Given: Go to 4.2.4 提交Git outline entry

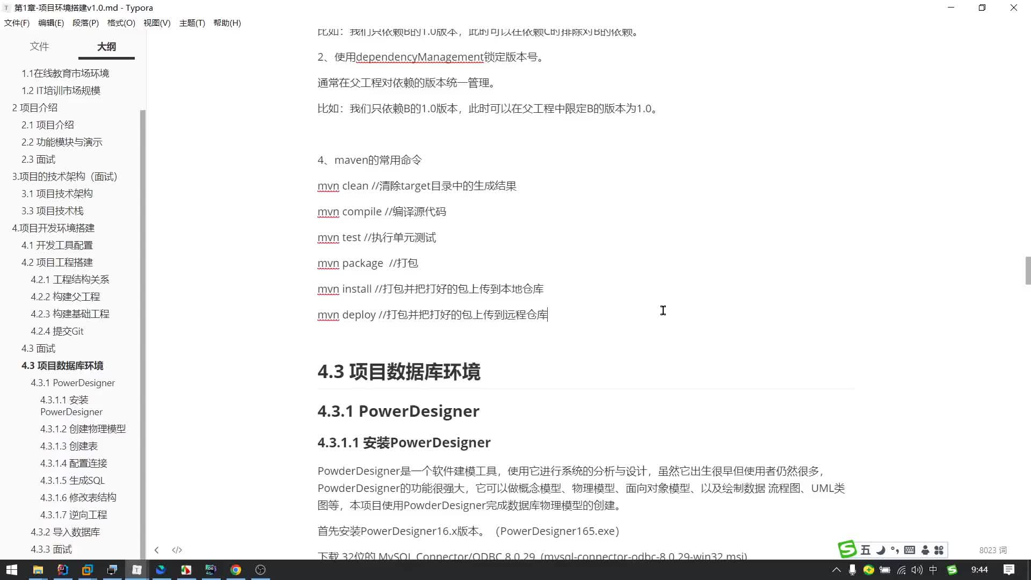Looking at the screenshot, I should click(x=57, y=331).
